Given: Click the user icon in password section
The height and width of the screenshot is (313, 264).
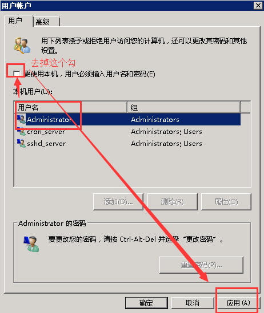Looking at the screenshot, I should 31,243.
